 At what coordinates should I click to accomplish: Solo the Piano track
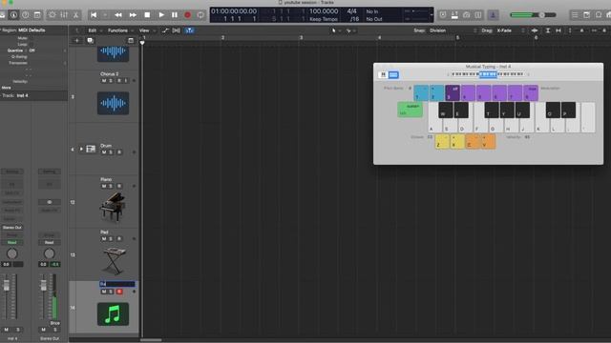pyautogui.click(x=111, y=186)
